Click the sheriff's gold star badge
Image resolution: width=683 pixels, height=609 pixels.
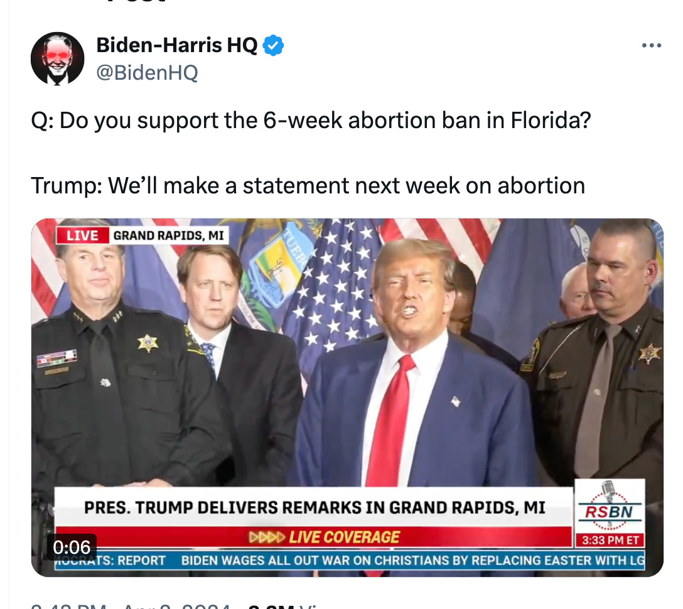(x=148, y=343)
